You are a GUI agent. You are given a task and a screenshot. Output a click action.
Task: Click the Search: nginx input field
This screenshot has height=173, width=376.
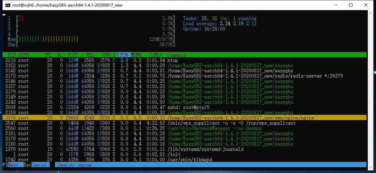click(211, 165)
